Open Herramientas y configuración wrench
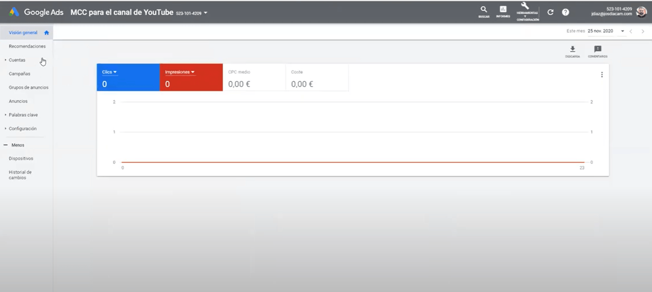This screenshot has height=292, width=652. [525, 7]
